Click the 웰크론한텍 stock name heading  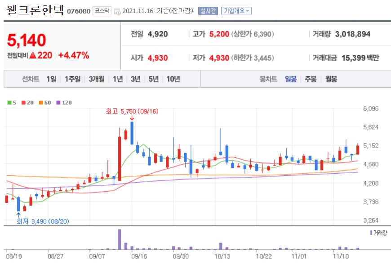click(x=35, y=10)
